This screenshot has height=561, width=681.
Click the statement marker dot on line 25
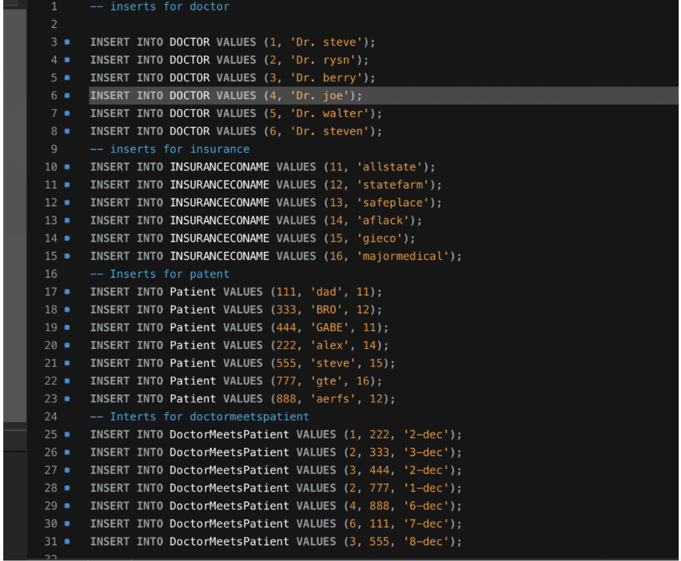coord(67,434)
